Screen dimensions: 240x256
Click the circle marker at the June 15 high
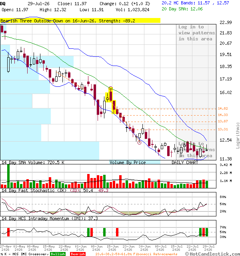tap(110, 88)
